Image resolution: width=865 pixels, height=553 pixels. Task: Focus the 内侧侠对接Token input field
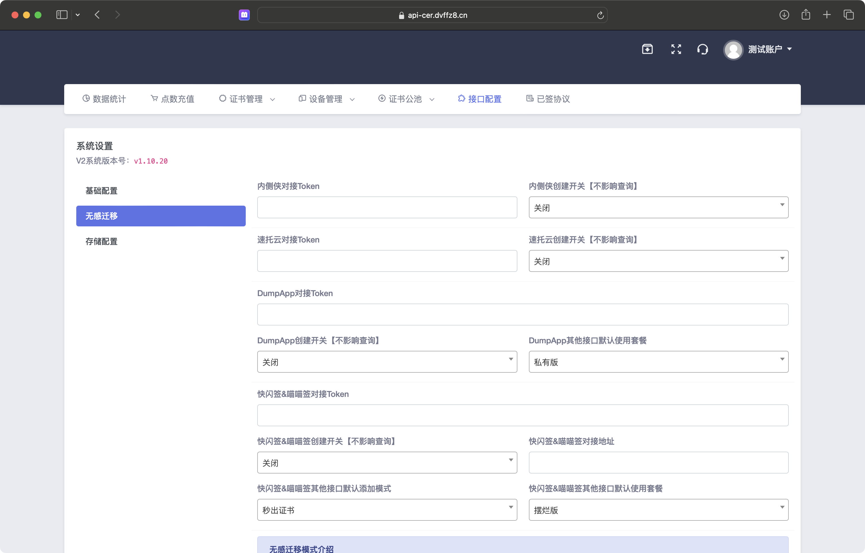pos(387,207)
